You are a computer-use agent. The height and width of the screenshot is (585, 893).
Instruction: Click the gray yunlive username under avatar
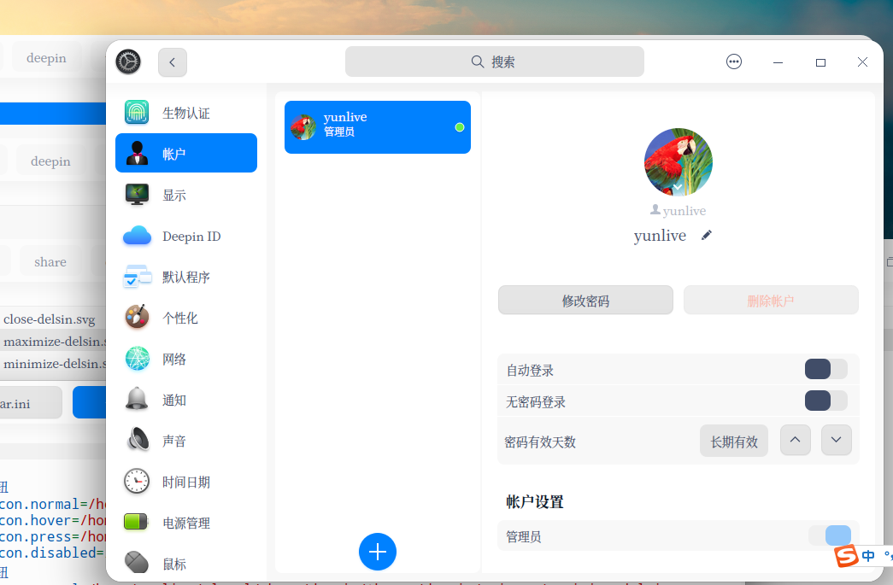point(684,211)
